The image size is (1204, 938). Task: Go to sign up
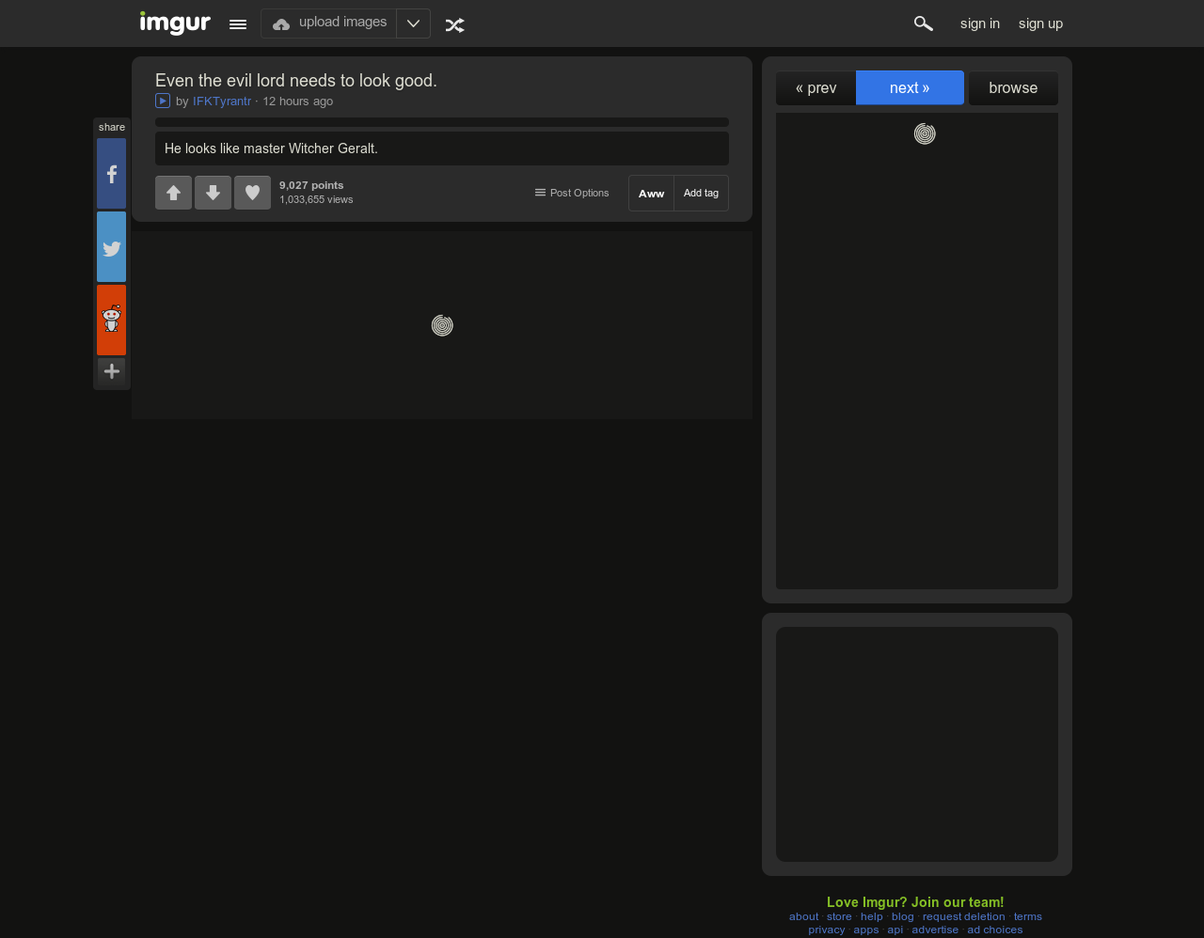click(1040, 23)
